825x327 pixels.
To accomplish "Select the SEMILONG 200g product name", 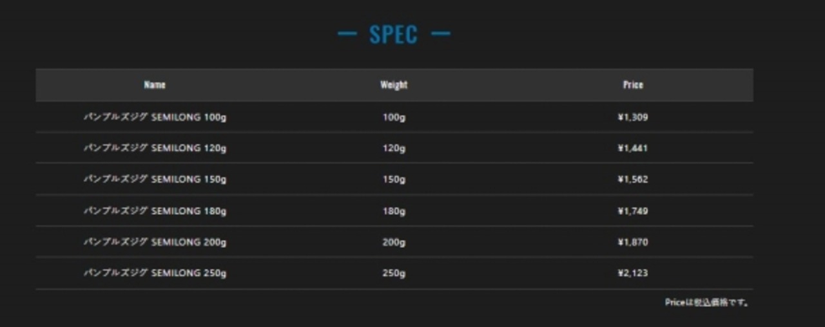I will click(x=155, y=242).
